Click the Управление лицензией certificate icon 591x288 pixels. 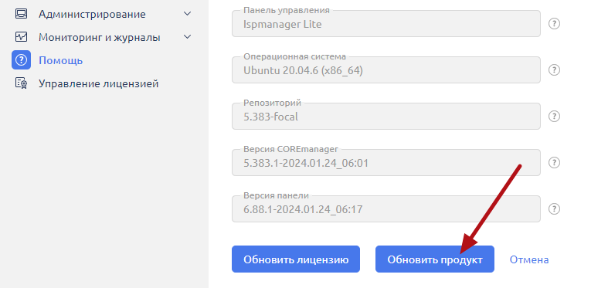pos(21,83)
